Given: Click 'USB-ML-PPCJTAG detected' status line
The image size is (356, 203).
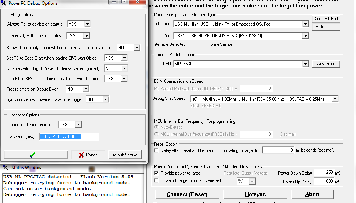Looking at the screenshot, I should tap(68, 177).
